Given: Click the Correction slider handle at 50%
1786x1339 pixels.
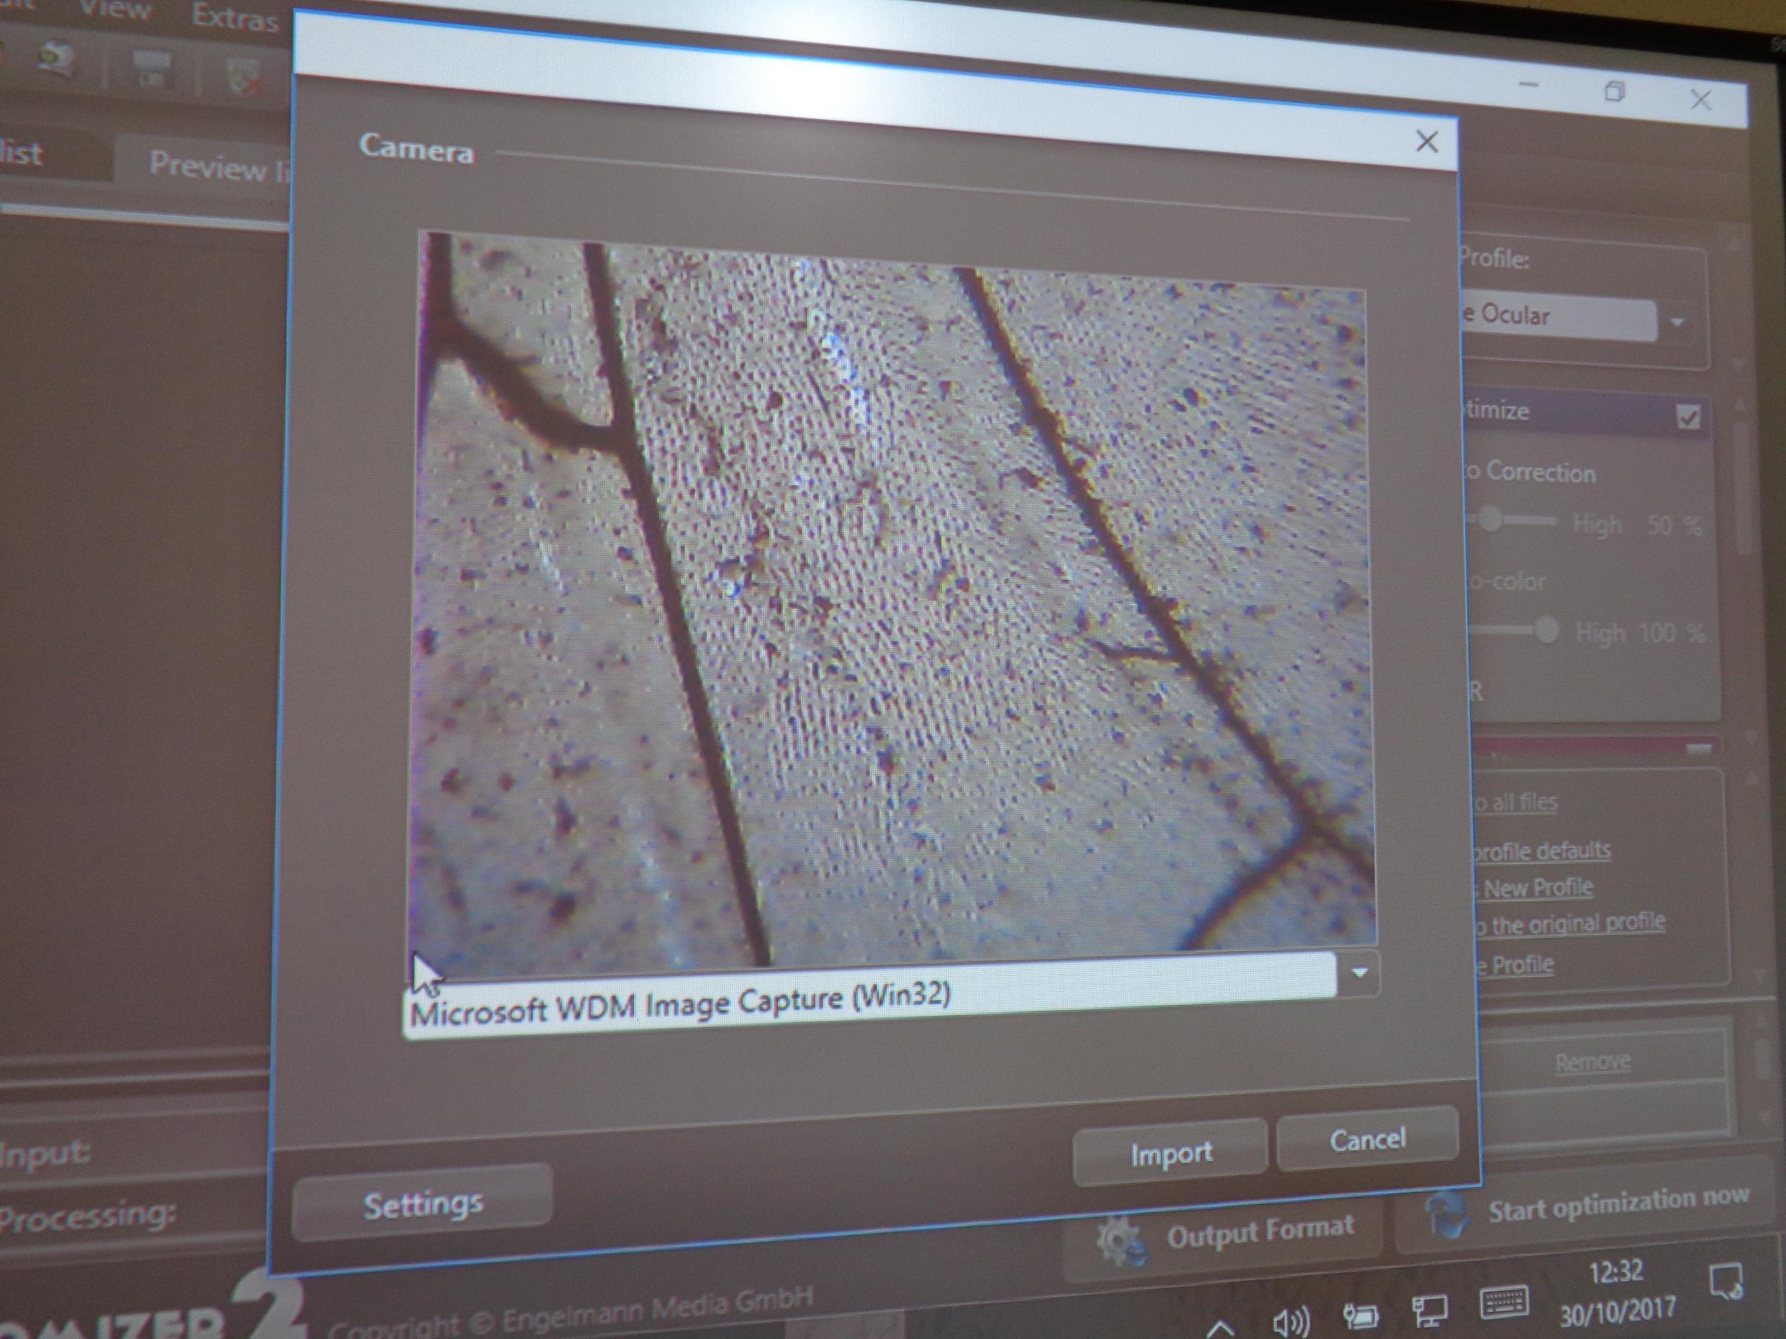Looking at the screenshot, I should [1490, 519].
